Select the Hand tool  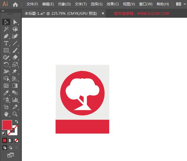coord(6,114)
